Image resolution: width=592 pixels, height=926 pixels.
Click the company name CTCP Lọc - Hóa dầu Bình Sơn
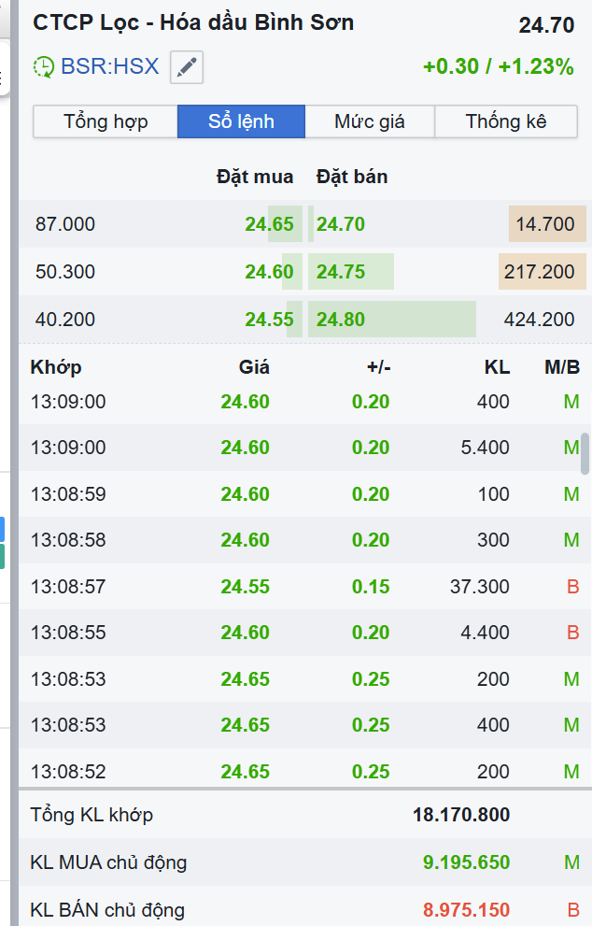193,23
